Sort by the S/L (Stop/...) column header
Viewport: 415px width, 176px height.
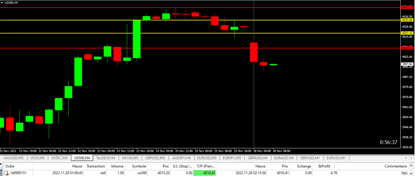click(x=182, y=166)
